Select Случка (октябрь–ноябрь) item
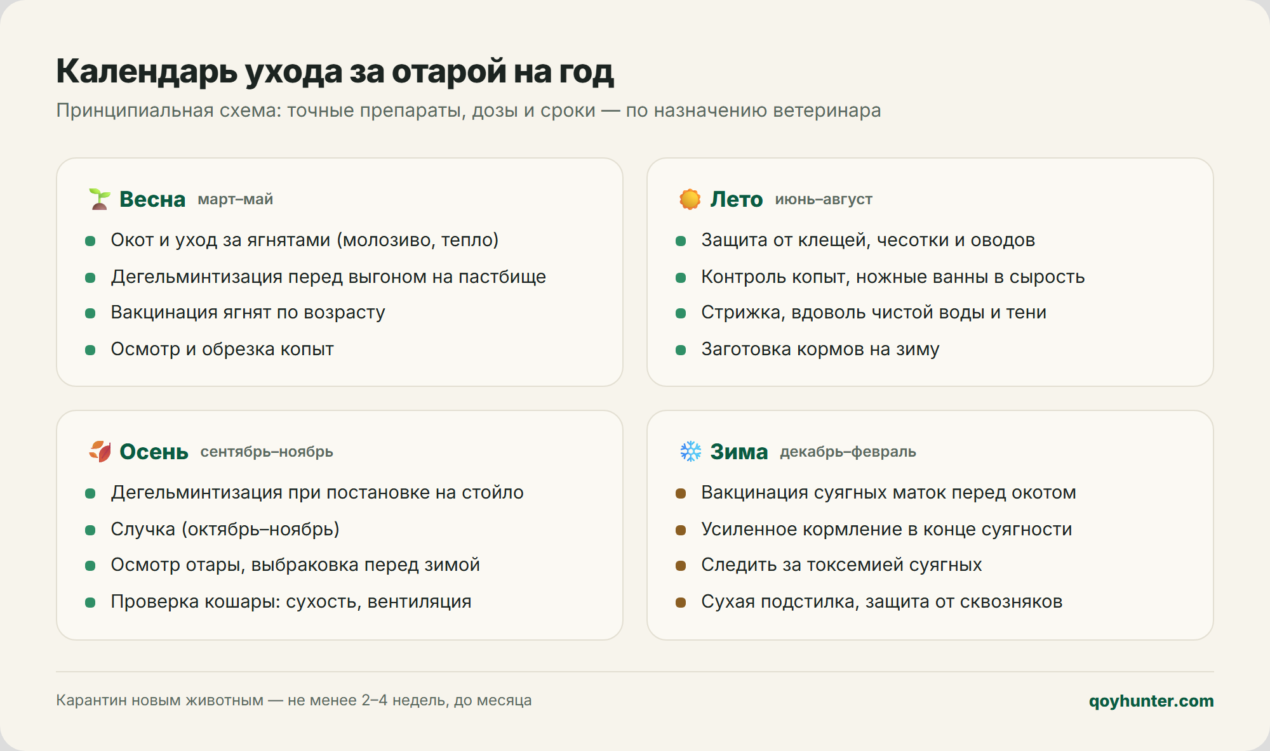The image size is (1270, 751). tap(225, 530)
